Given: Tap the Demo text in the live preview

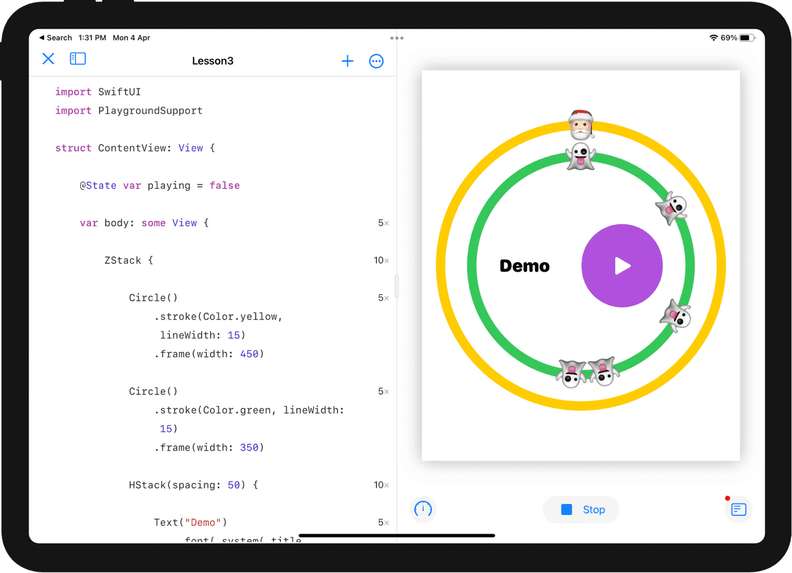Looking at the screenshot, I should pyautogui.click(x=524, y=265).
